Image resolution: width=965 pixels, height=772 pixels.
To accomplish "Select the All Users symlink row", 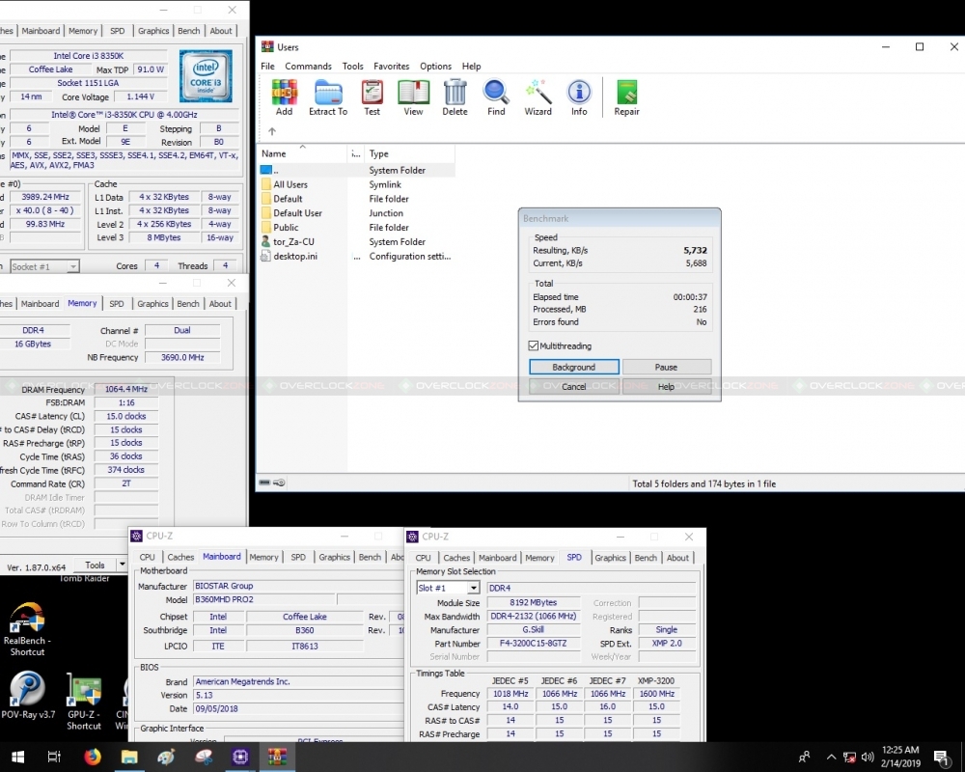I will tap(290, 184).
